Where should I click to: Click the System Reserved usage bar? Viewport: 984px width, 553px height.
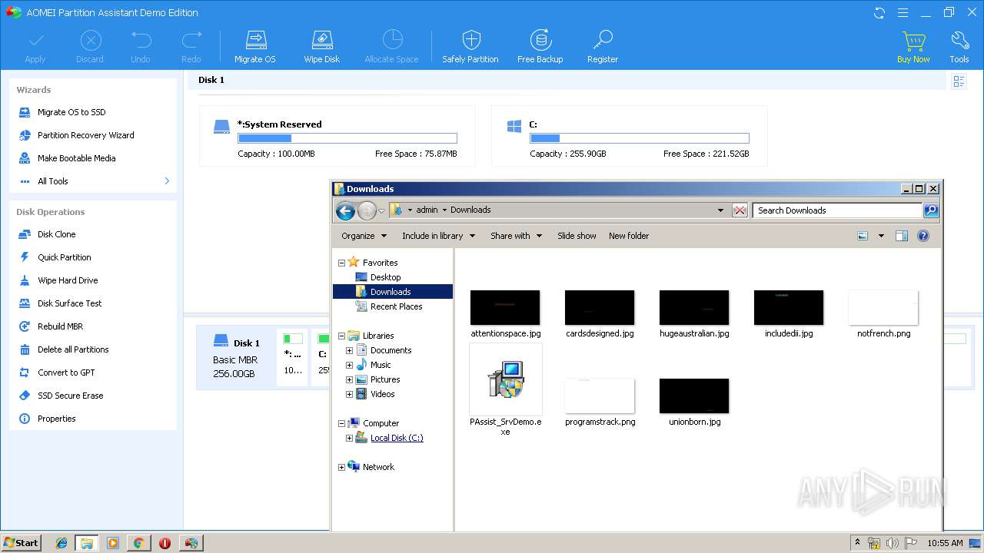347,138
